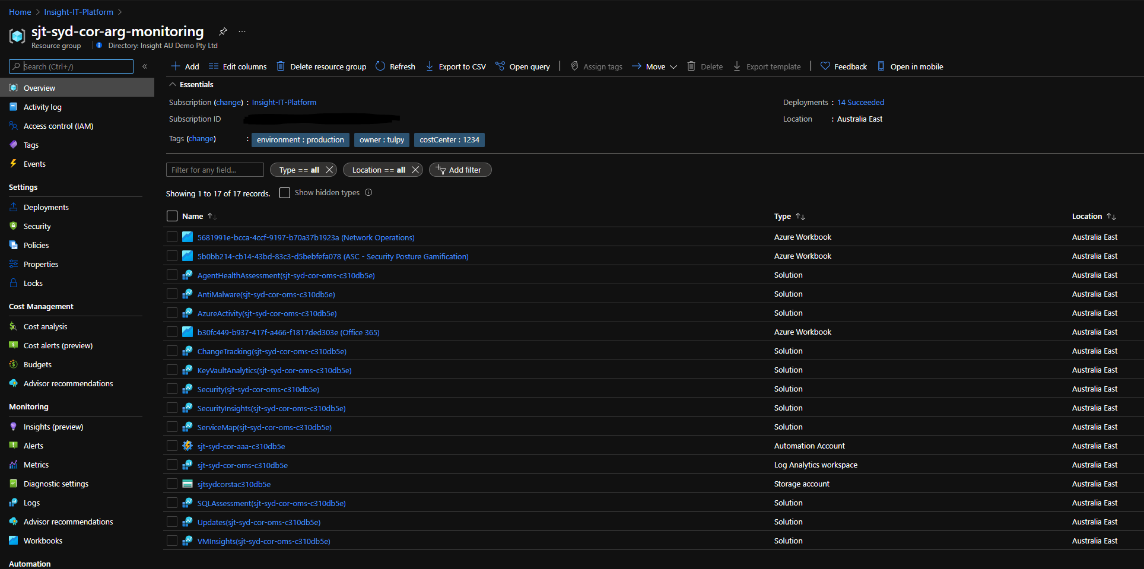Viewport: 1144px width, 569px height.
Task: Select all resources with the header checkbox
Action: [x=172, y=216]
